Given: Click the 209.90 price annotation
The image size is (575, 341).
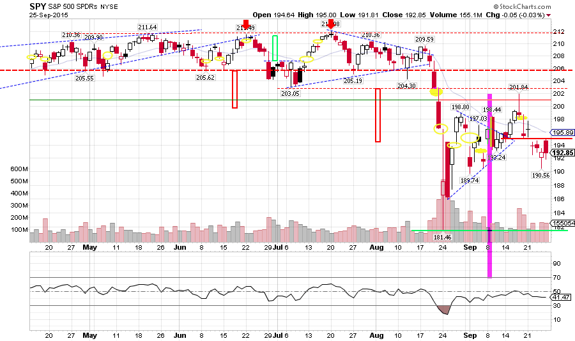Looking at the screenshot, I should click(93, 38).
